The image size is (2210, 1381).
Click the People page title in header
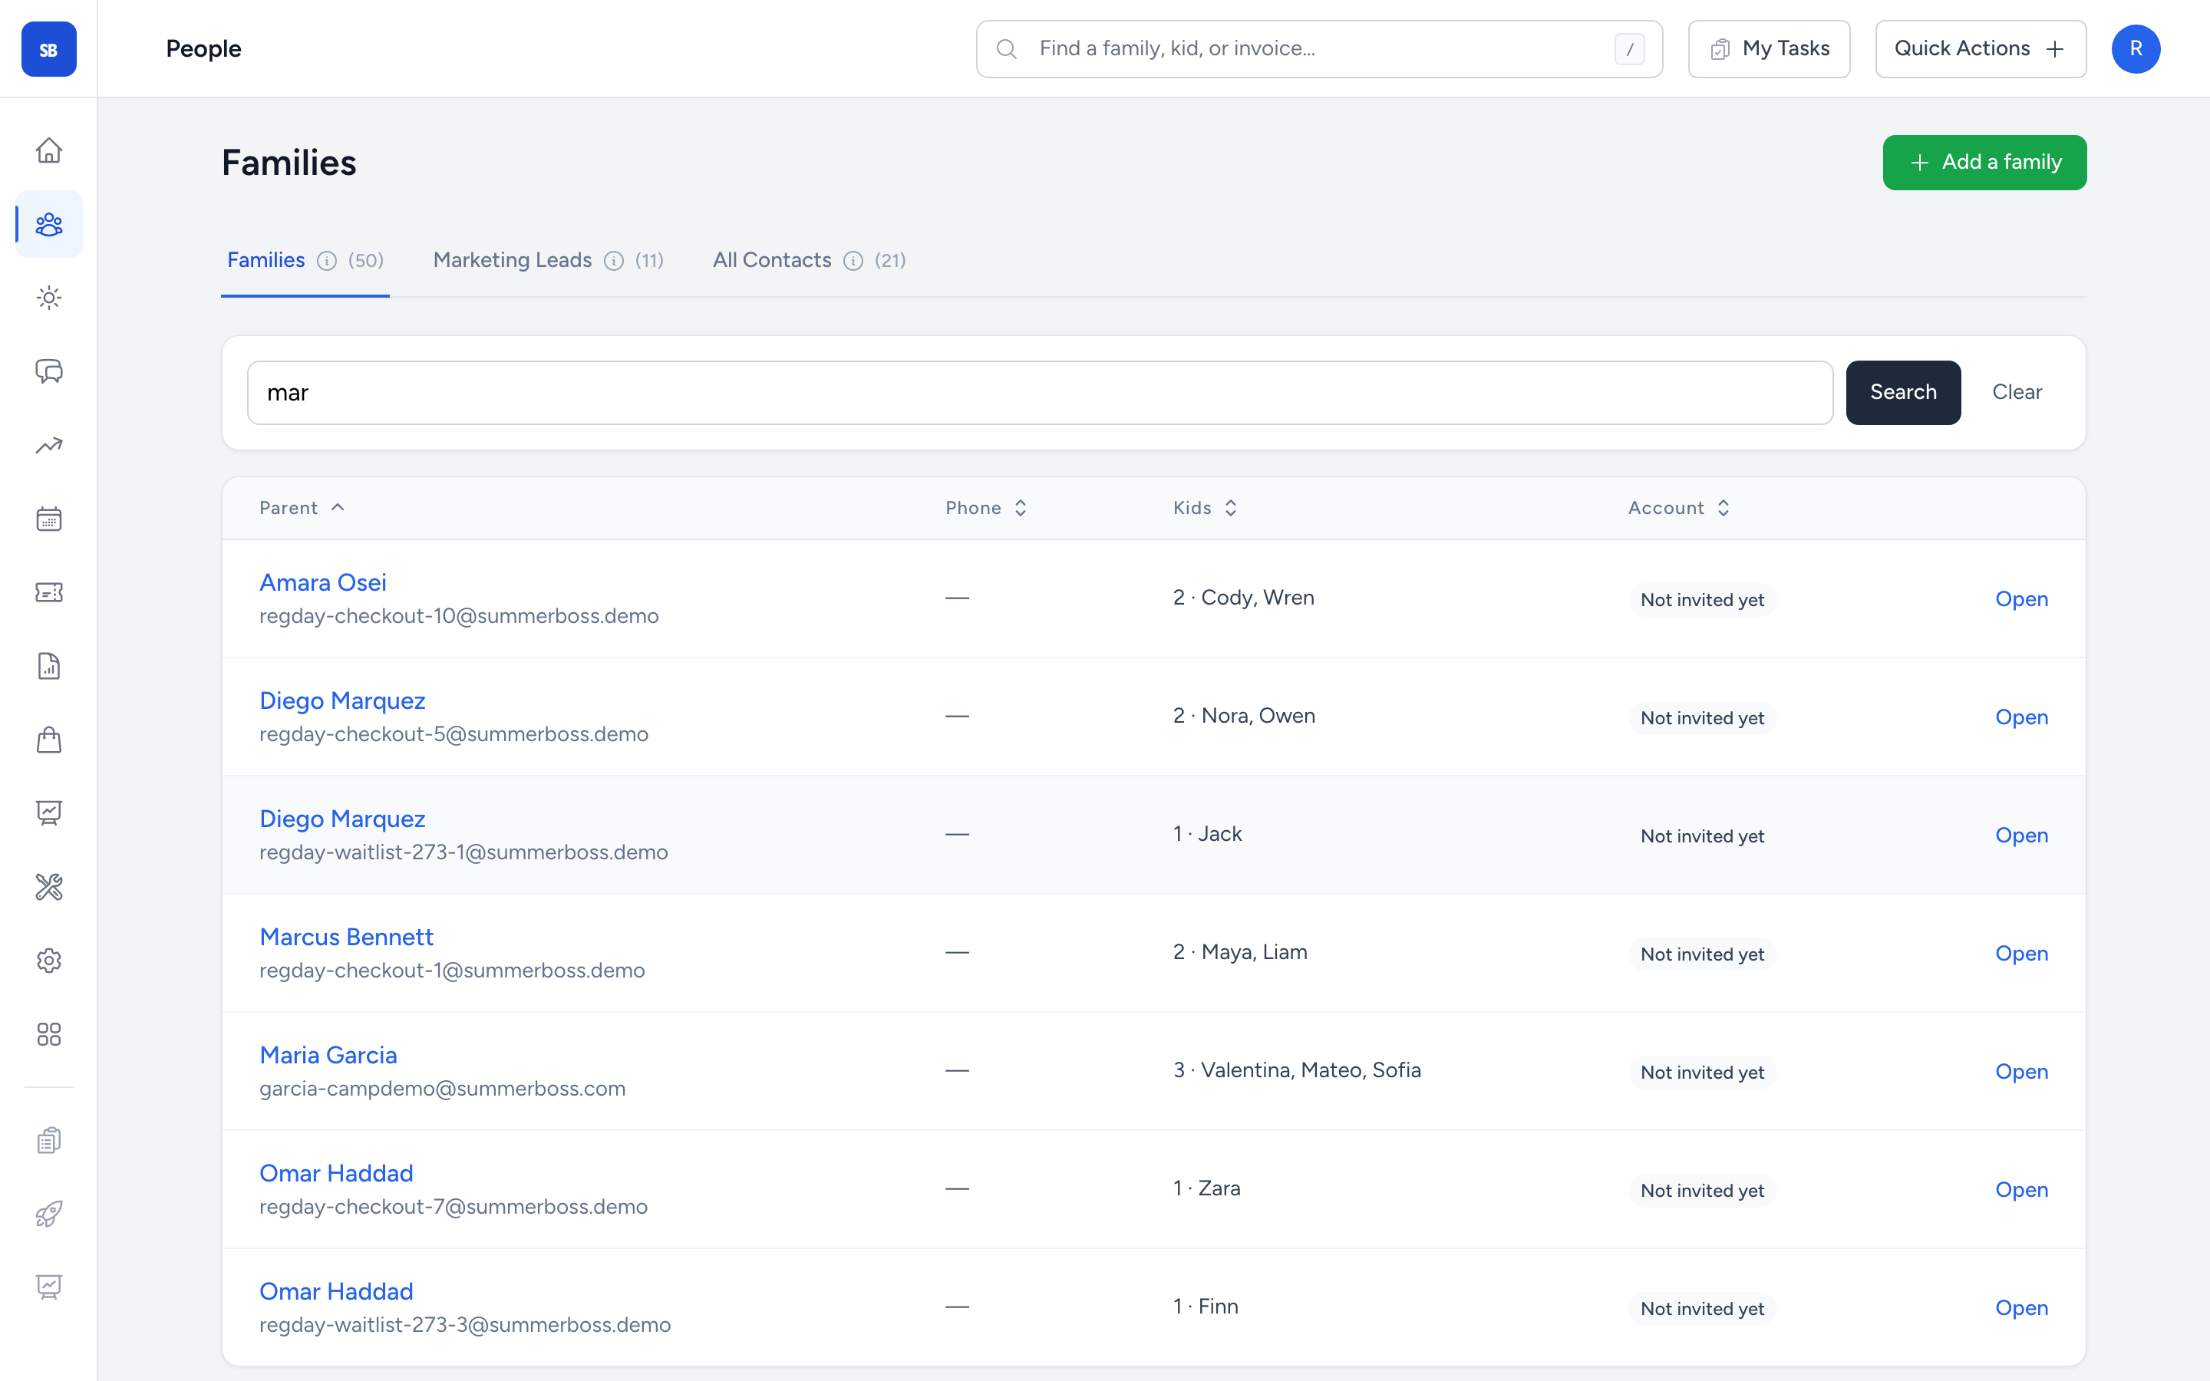[x=203, y=49]
